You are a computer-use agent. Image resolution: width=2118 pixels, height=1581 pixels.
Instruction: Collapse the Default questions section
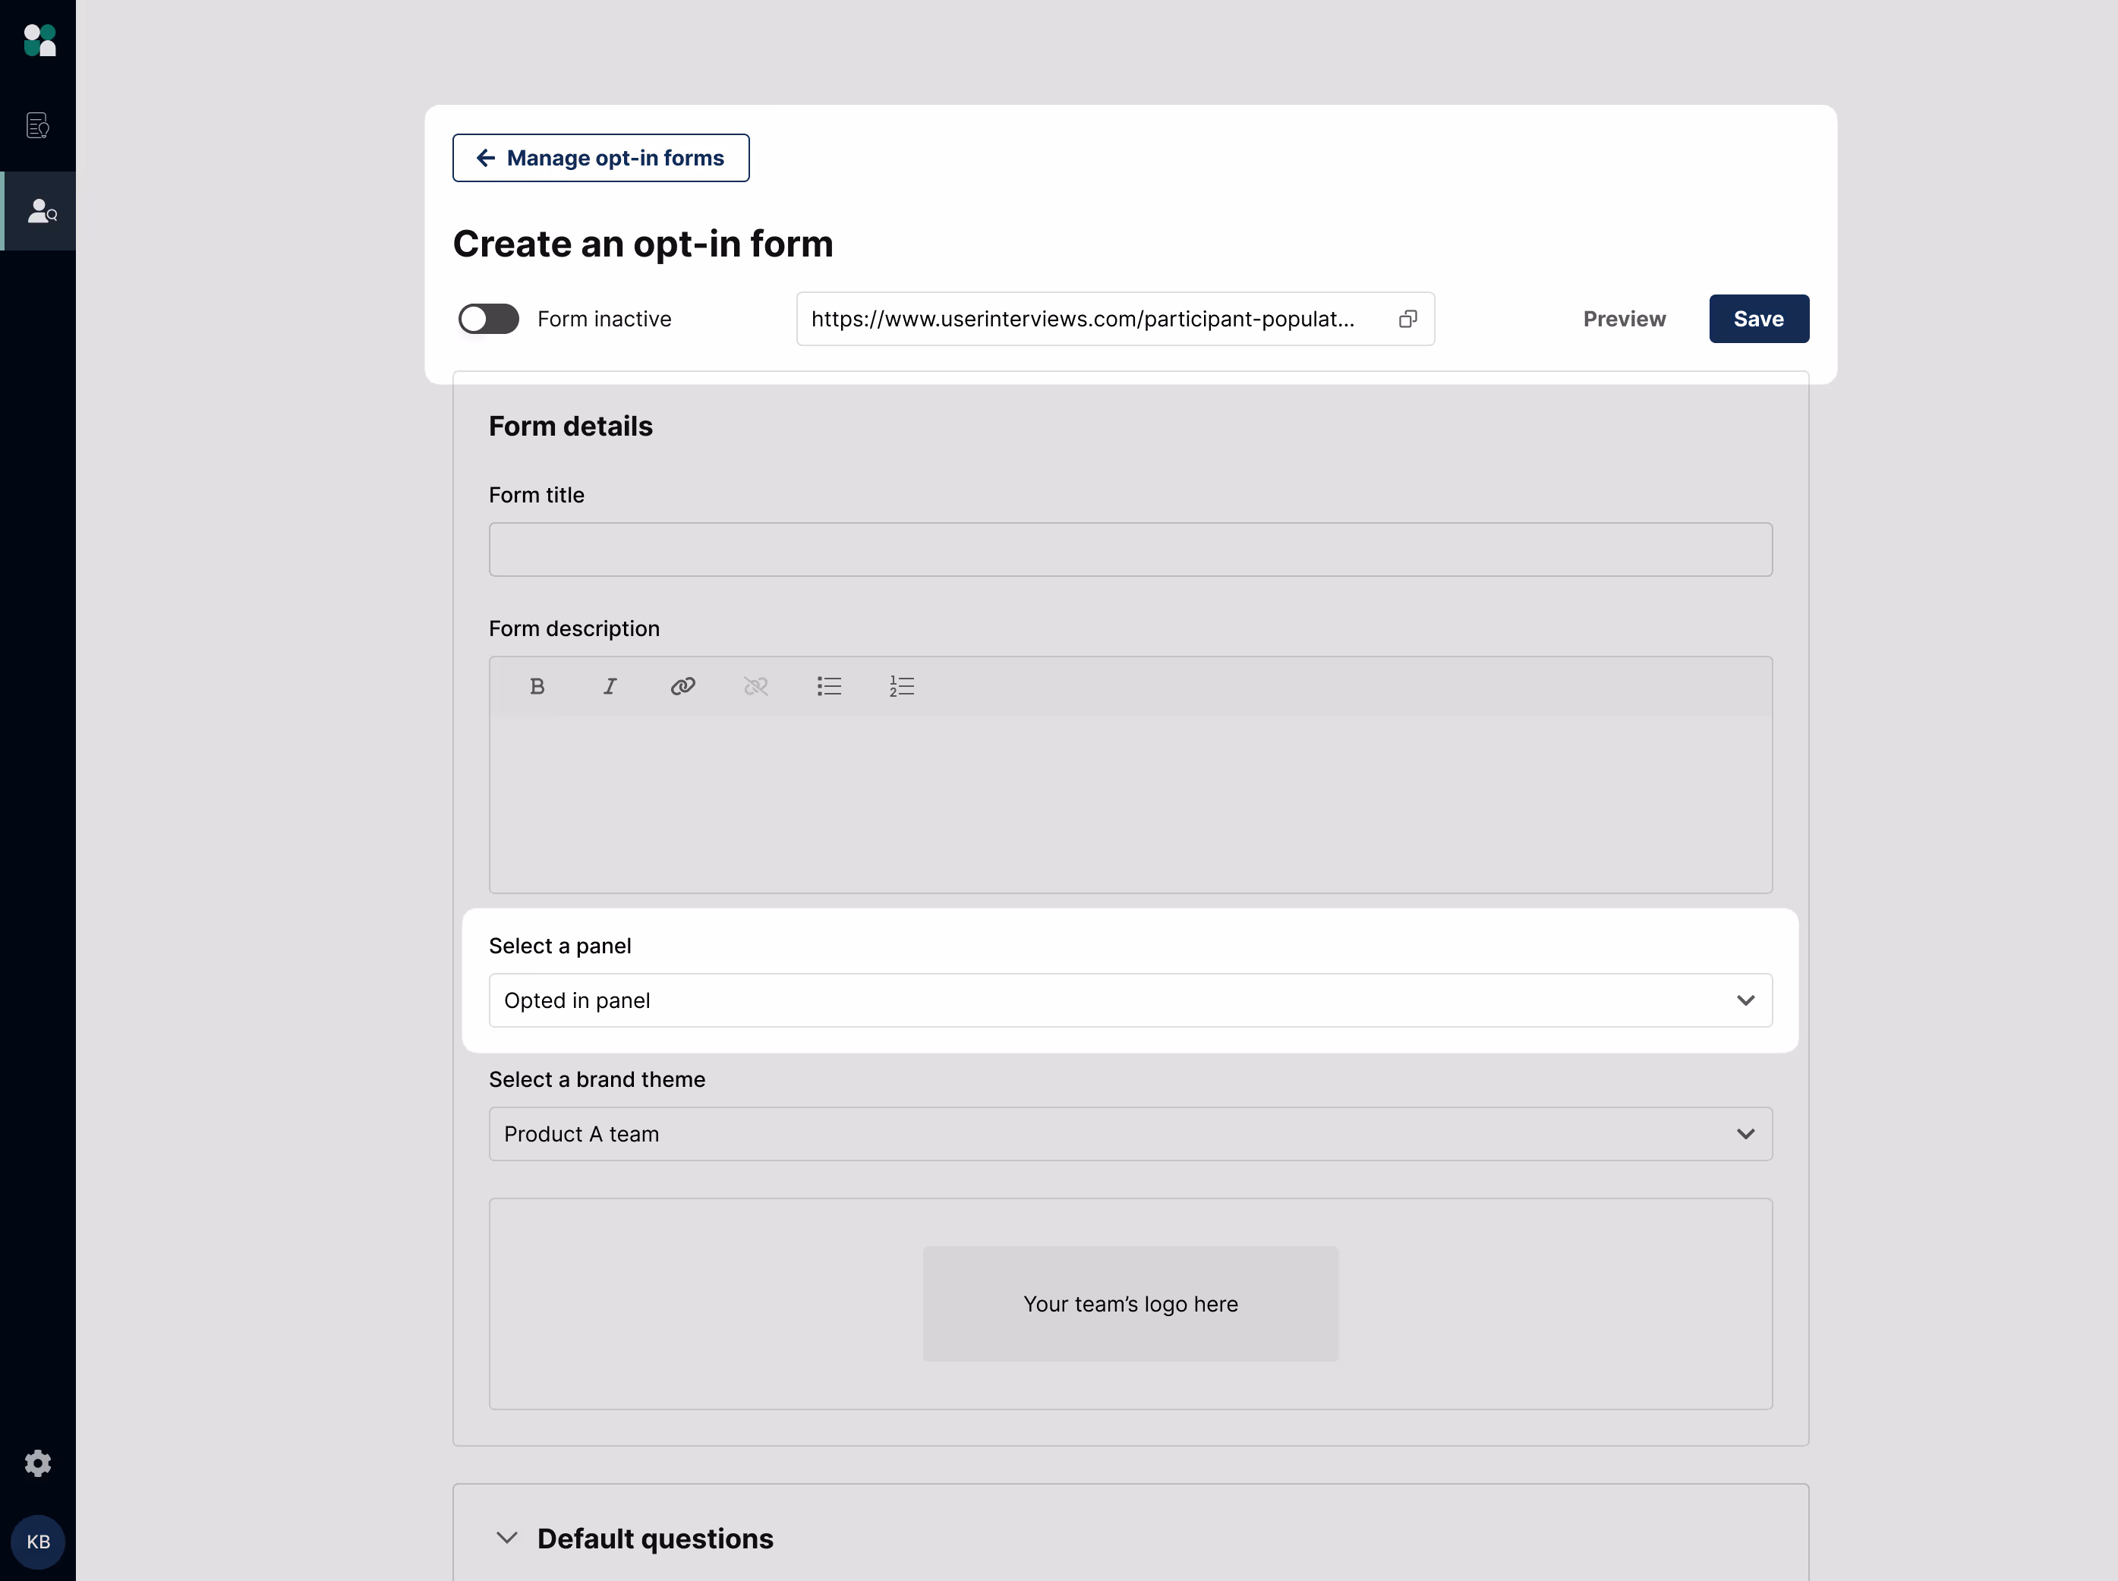point(507,1538)
